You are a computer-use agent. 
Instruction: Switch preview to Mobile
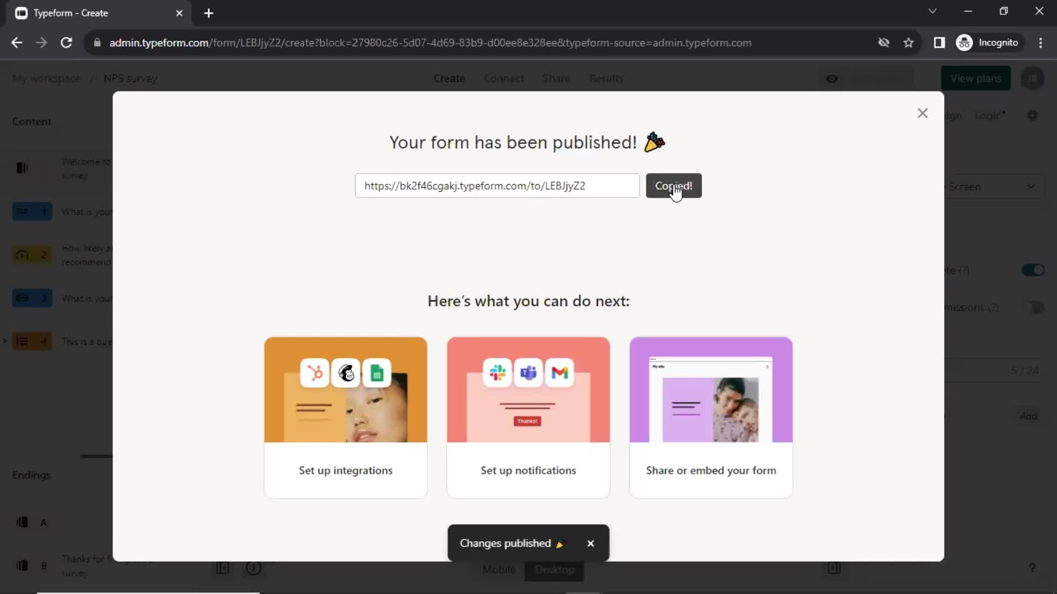click(x=499, y=570)
